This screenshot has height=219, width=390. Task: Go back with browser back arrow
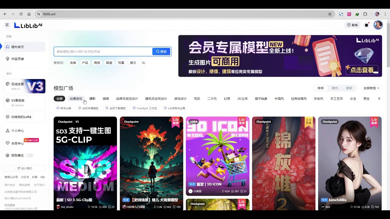point(5,14)
